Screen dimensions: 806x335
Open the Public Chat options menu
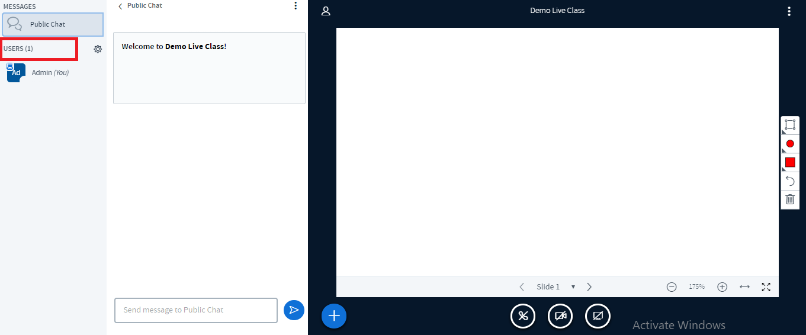tap(296, 6)
